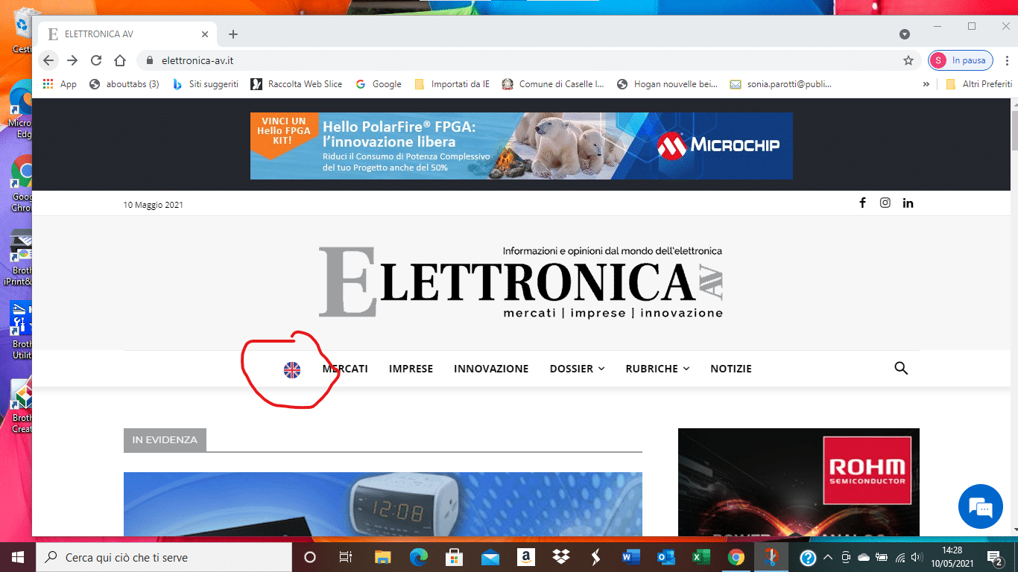
Task: Open a new tab with plus button
Action: pyautogui.click(x=233, y=34)
